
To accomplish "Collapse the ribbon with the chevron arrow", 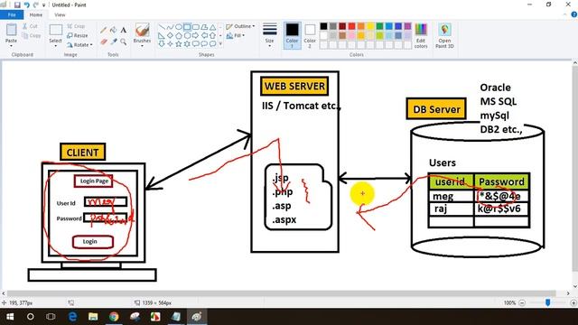I will (565, 14).
